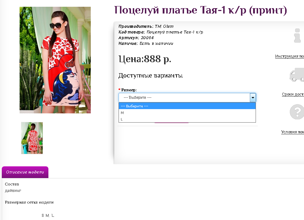Click the Артикул: 20064 line
Image resolution: width=304 pixels, height=220 pixels.
pos(136,38)
